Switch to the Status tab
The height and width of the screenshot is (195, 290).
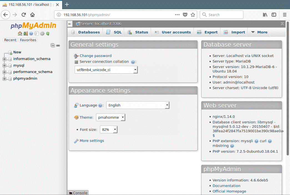pyautogui.click(x=138, y=32)
